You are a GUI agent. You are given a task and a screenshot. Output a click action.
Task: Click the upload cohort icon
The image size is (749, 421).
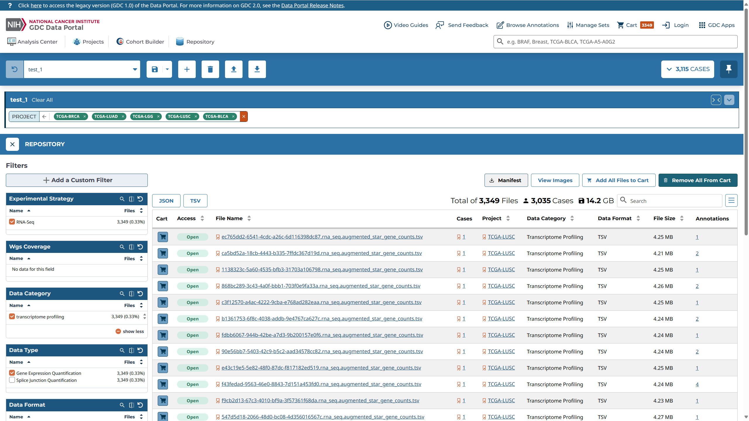[233, 69]
